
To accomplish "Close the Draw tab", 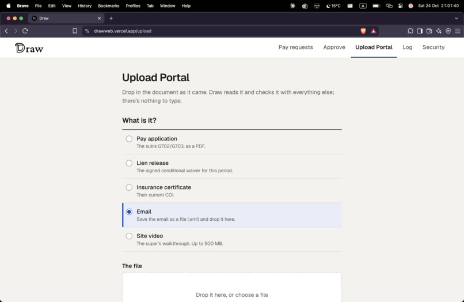I will pos(100,18).
